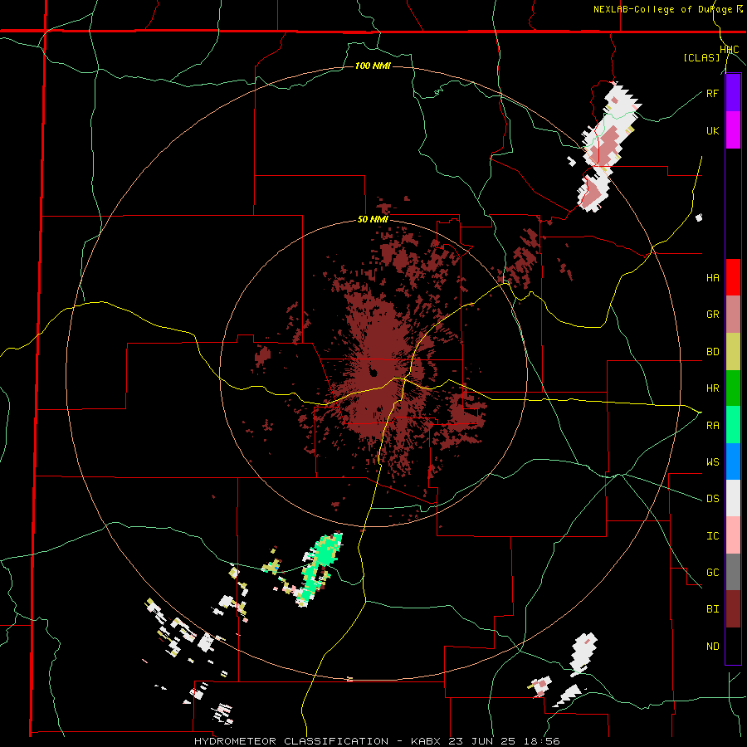Image resolution: width=747 pixels, height=747 pixels.
Task: Click the BD legend label
Action: 712,352
